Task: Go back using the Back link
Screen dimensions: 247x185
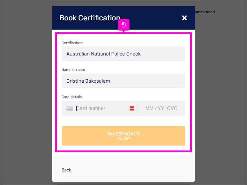Action: pos(66,170)
